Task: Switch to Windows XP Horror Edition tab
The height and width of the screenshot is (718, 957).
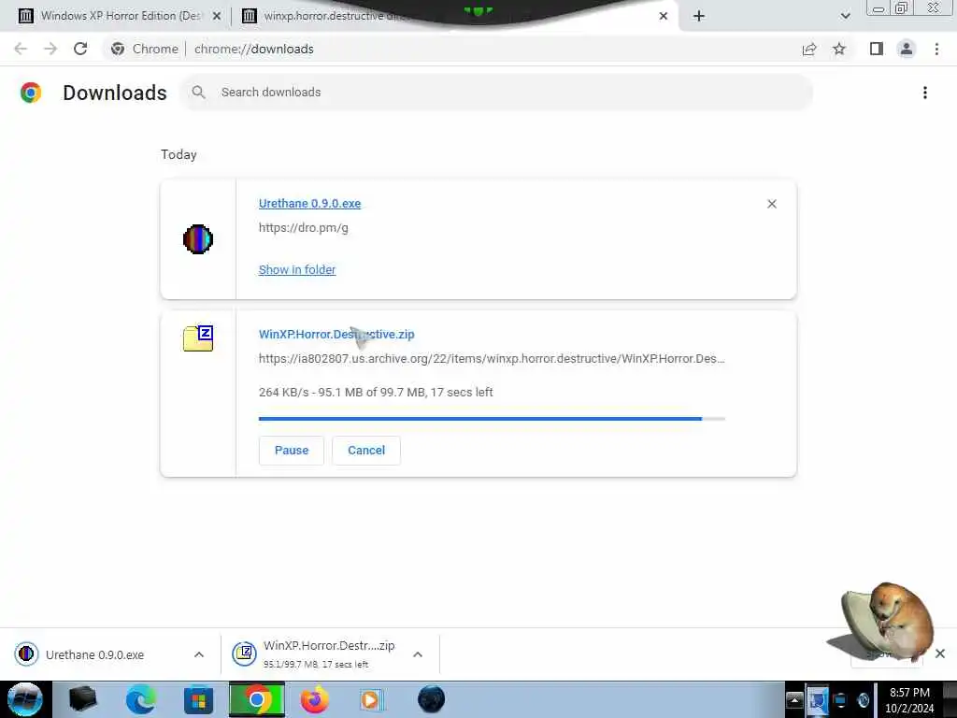Action: tap(120, 16)
